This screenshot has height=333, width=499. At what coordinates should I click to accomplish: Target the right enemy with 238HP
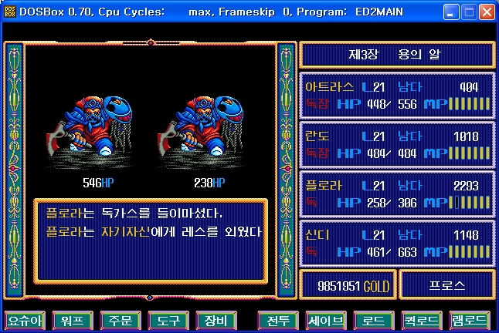coord(201,131)
